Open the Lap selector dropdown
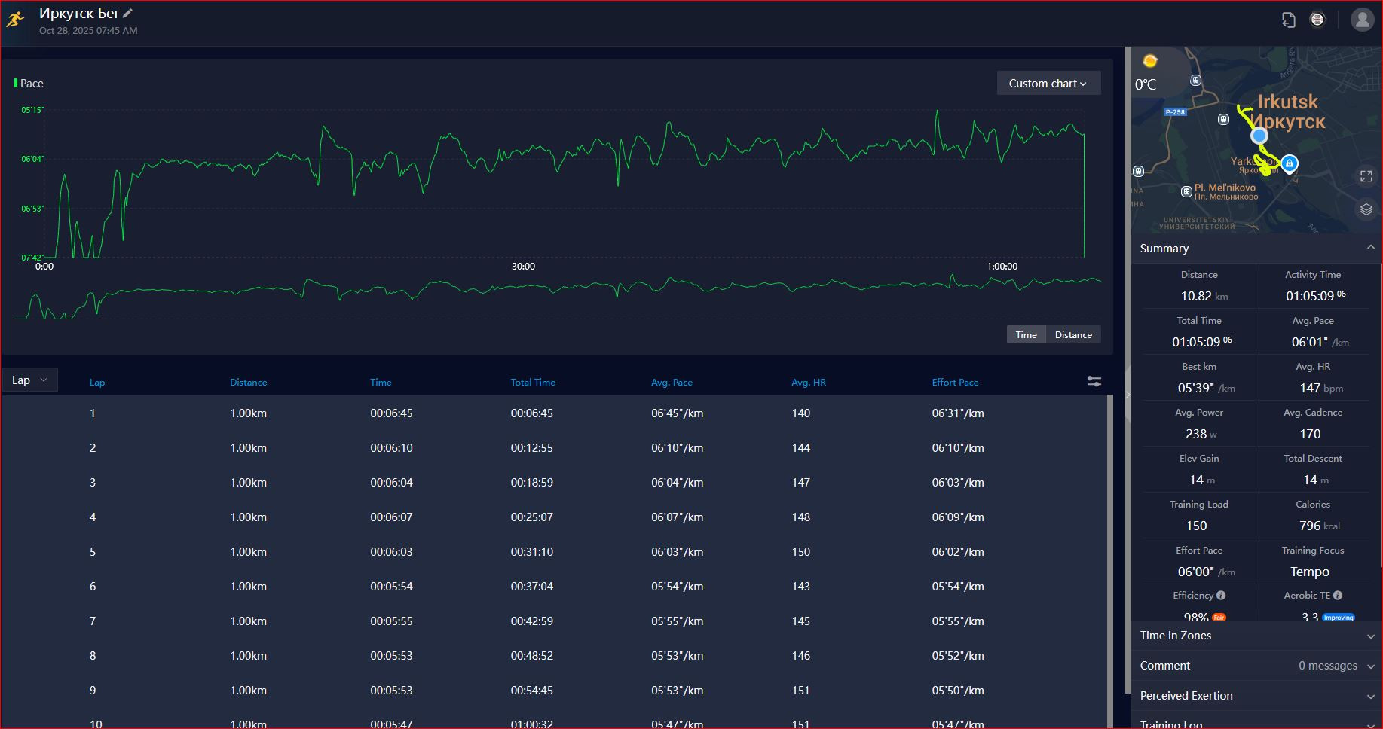Image resolution: width=1383 pixels, height=729 pixels. 29,380
